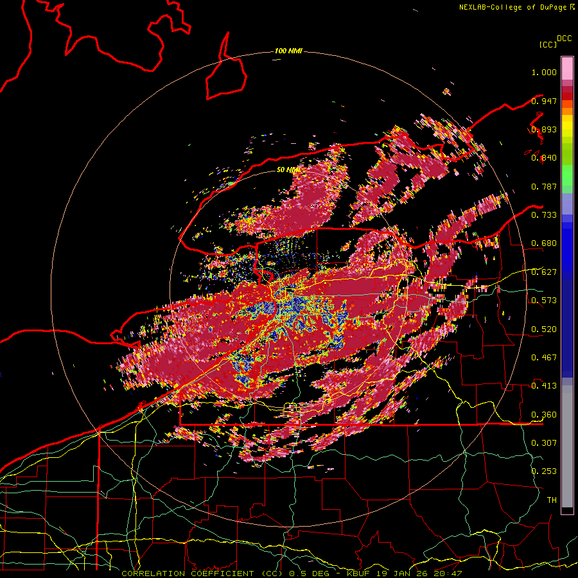Pick the gray lower color bar segment
The width and height of the screenshot is (578, 578).
point(567,446)
